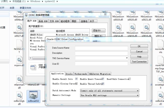Select the NlsLexicons0027.dll file icon
This screenshot has height=108, width=164.
(x=19, y=27)
